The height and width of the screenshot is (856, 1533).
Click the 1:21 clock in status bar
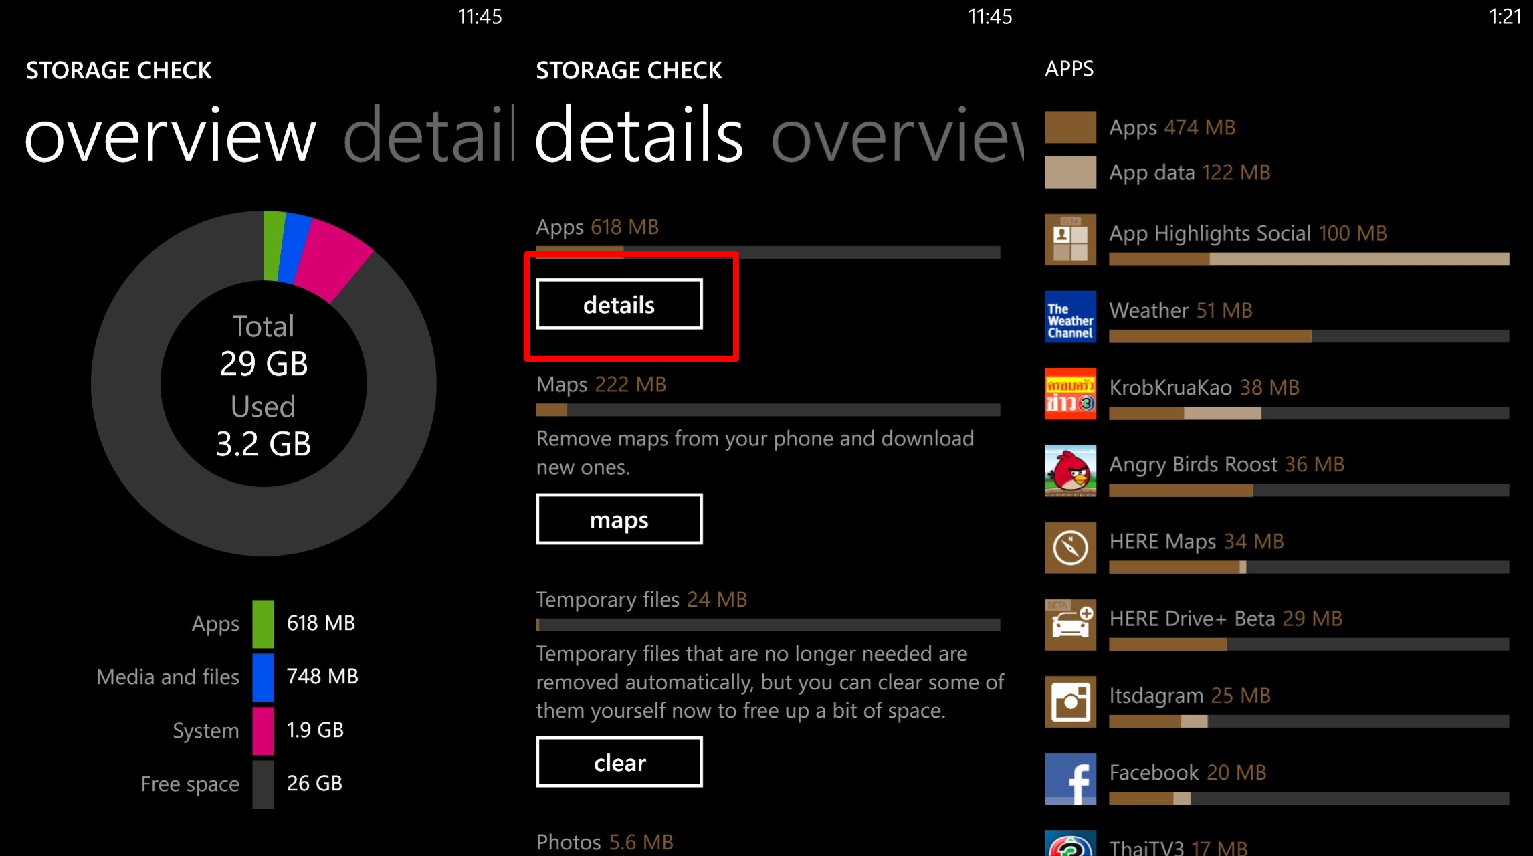click(x=1505, y=16)
